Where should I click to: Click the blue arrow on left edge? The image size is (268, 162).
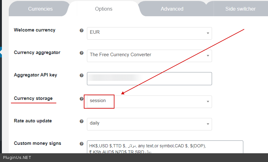(x=1, y=52)
